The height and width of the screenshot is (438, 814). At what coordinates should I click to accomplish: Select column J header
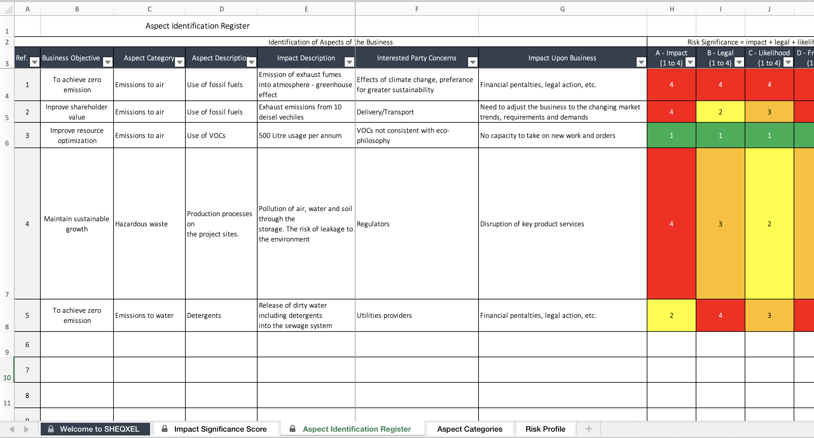pyautogui.click(x=769, y=9)
